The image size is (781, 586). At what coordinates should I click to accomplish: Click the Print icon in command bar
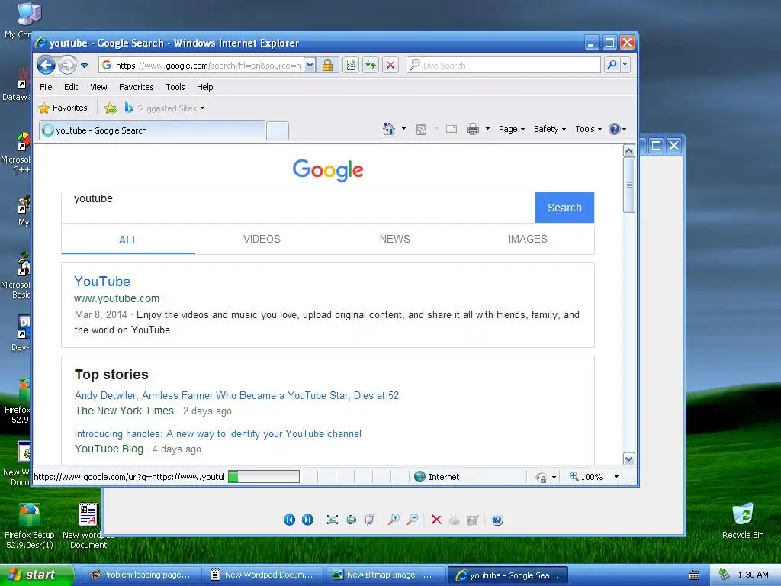tap(473, 129)
